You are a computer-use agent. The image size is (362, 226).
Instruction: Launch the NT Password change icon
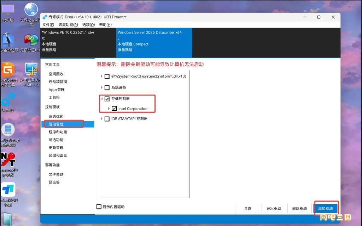(x=8, y=159)
